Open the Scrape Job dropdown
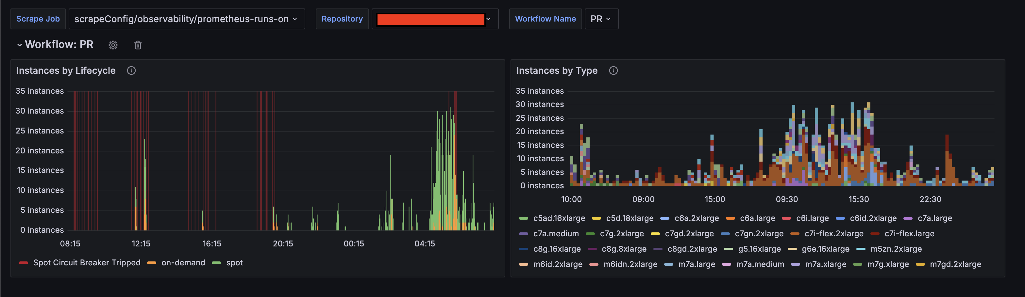The image size is (1025, 297). click(x=187, y=19)
